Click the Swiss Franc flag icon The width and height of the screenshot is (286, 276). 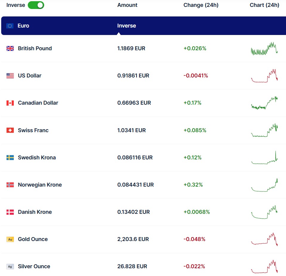point(10,130)
